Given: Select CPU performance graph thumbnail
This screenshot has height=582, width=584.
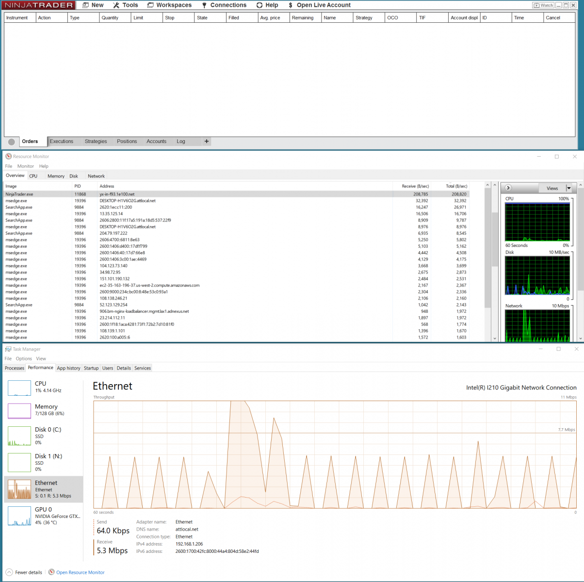Looking at the screenshot, I should point(19,388).
